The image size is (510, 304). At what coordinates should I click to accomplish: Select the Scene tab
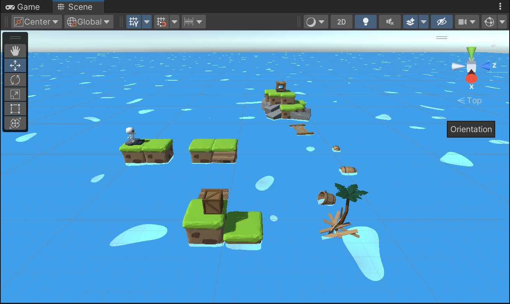pos(74,7)
